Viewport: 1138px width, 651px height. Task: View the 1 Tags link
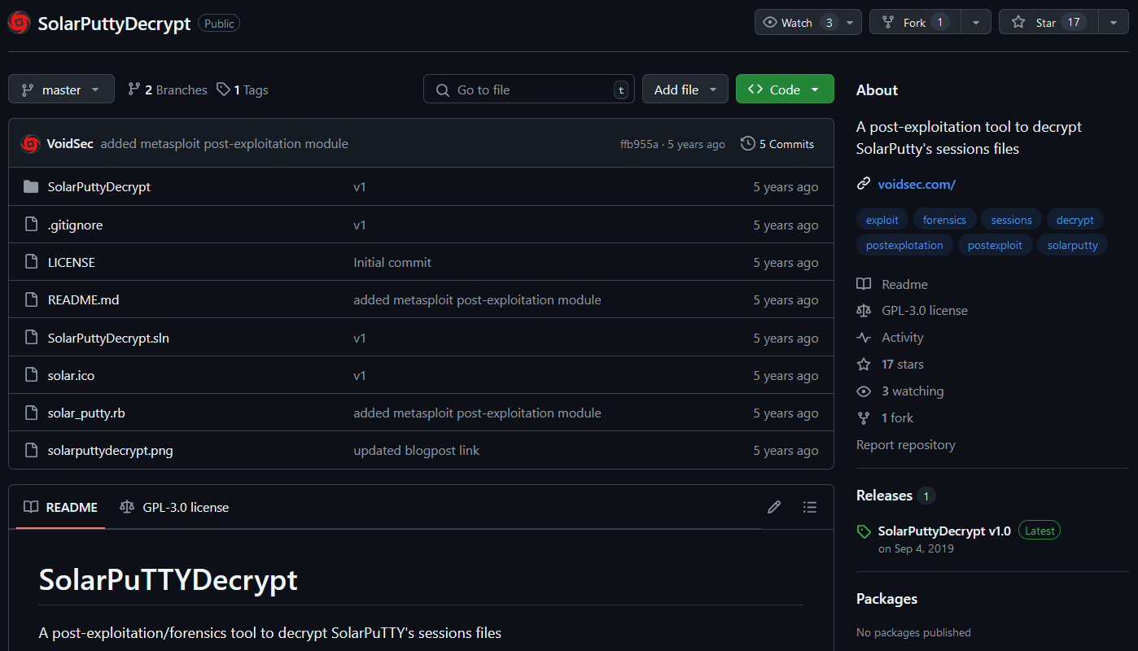tap(243, 90)
